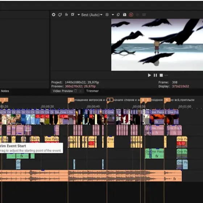The height and width of the screenshot is (203, 203).
Task: Open the Best (Auto) preview quality dropdown
Action: [x=92, y=15]
